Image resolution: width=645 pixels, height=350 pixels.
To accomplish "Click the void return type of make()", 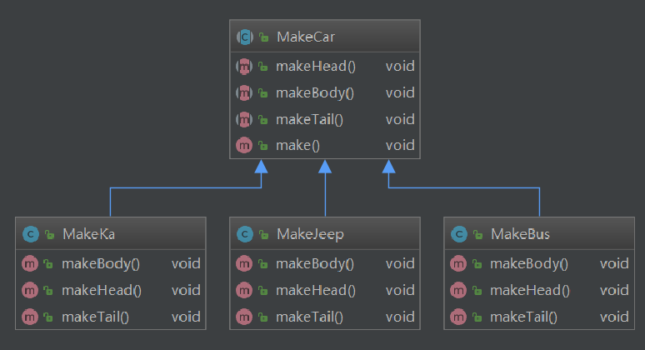I will (x=400, y=145).
